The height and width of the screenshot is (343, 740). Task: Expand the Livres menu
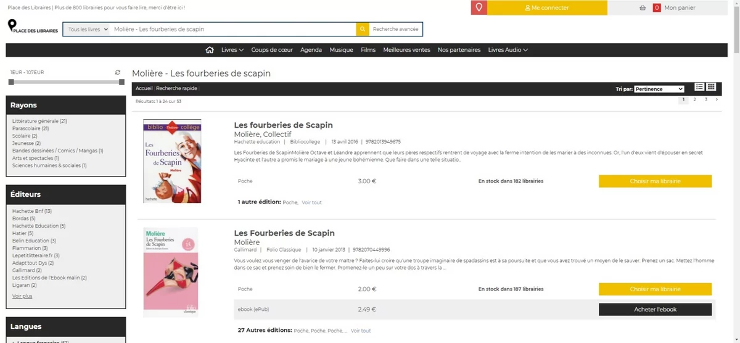(232, 50)
